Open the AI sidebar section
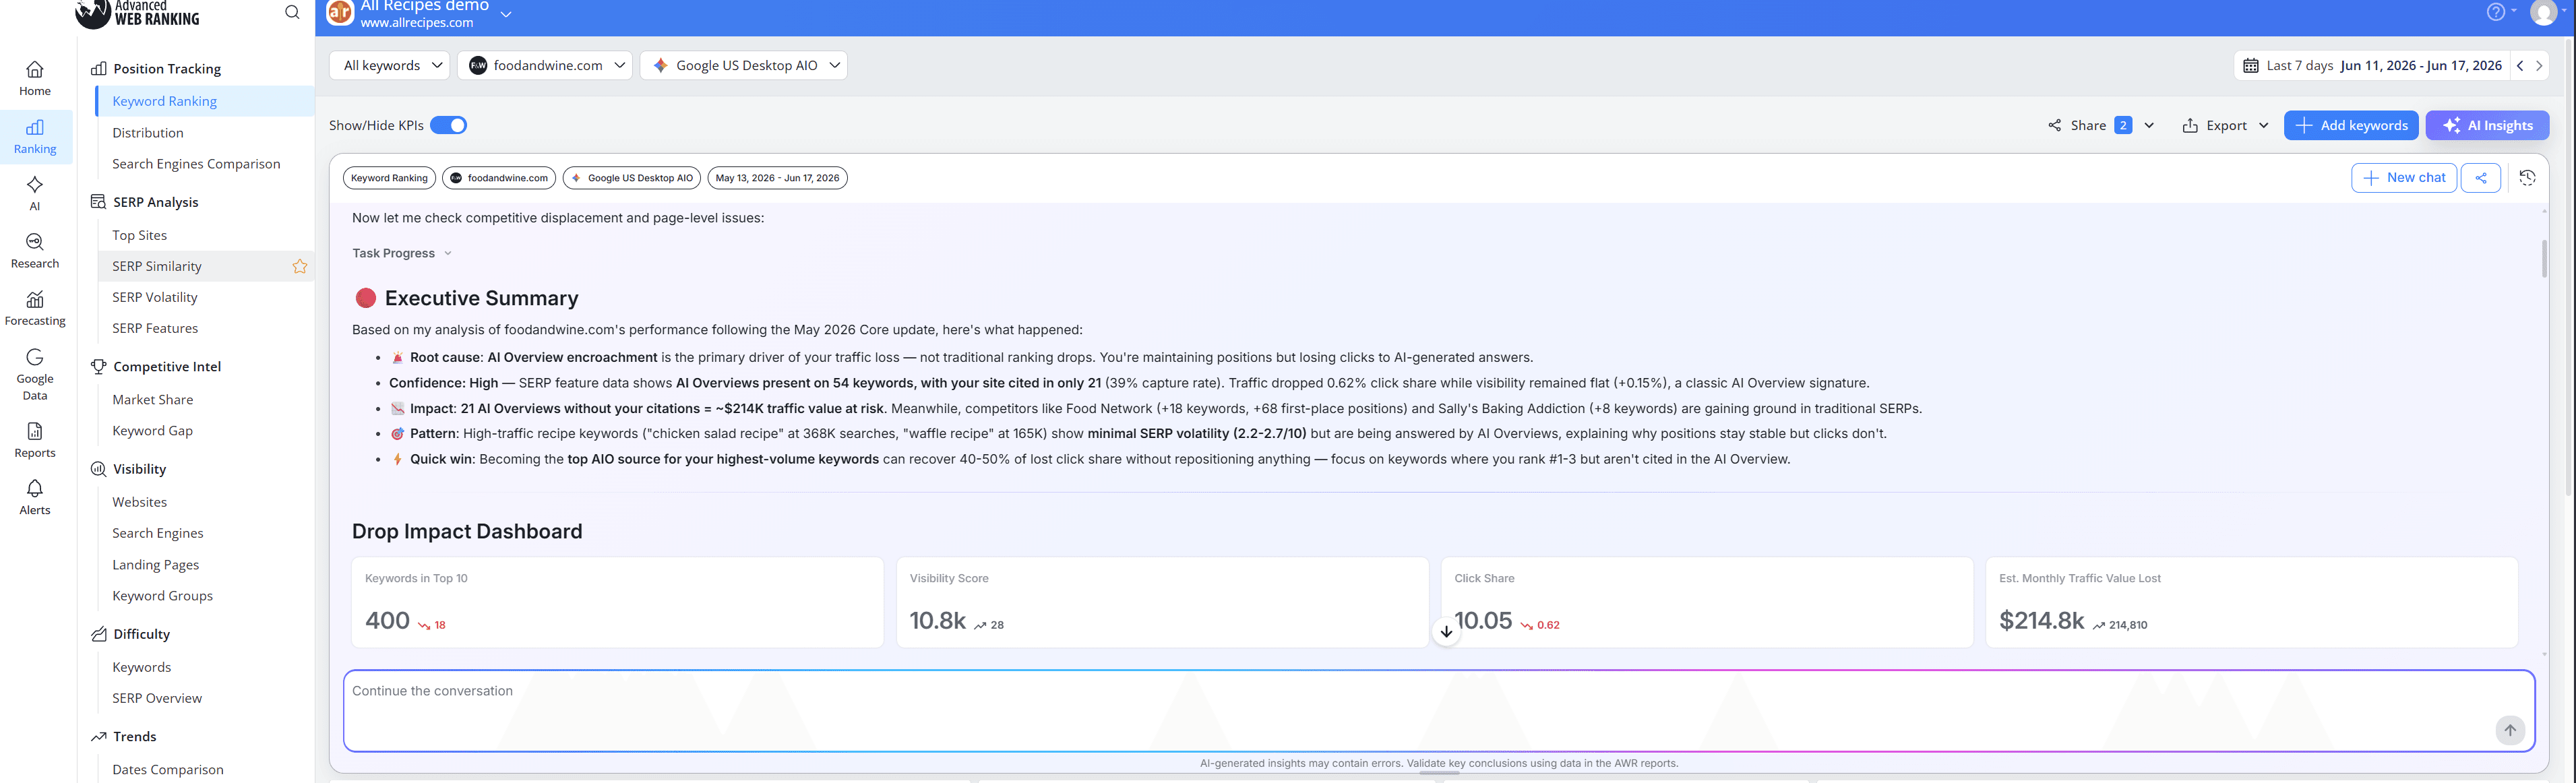The width and height of the screenshot is (2576, 783). 35,193
